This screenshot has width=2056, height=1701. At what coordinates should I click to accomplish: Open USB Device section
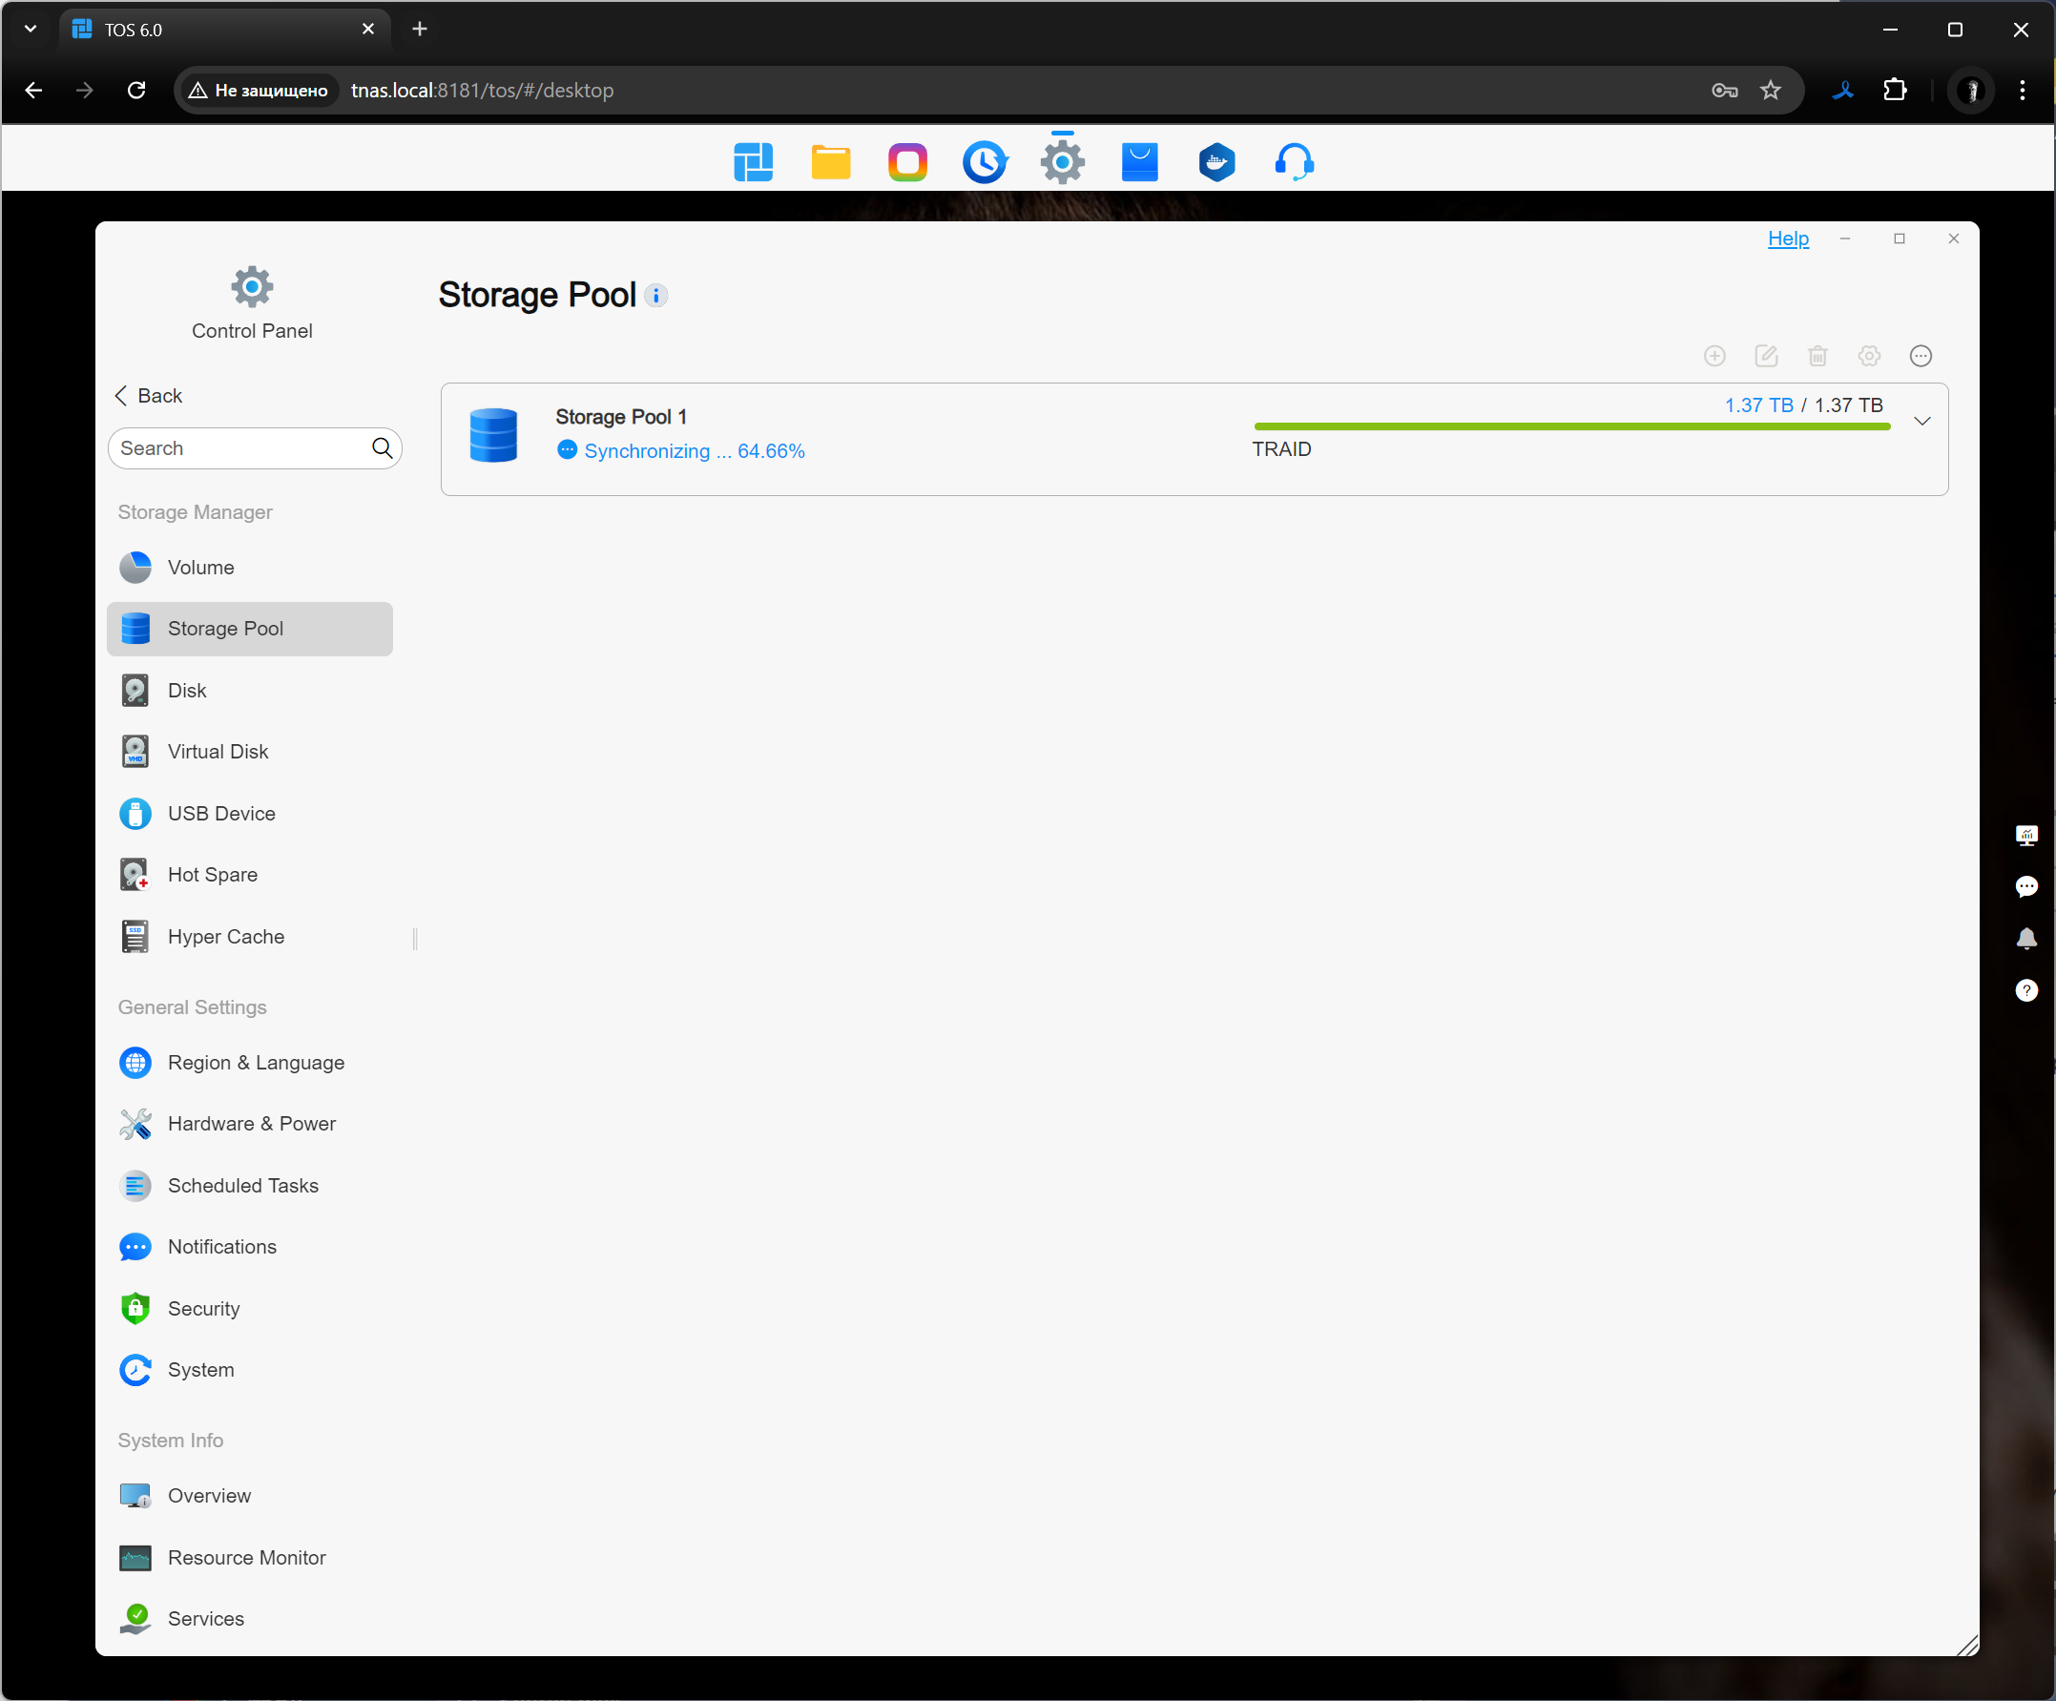coord(250,814)
